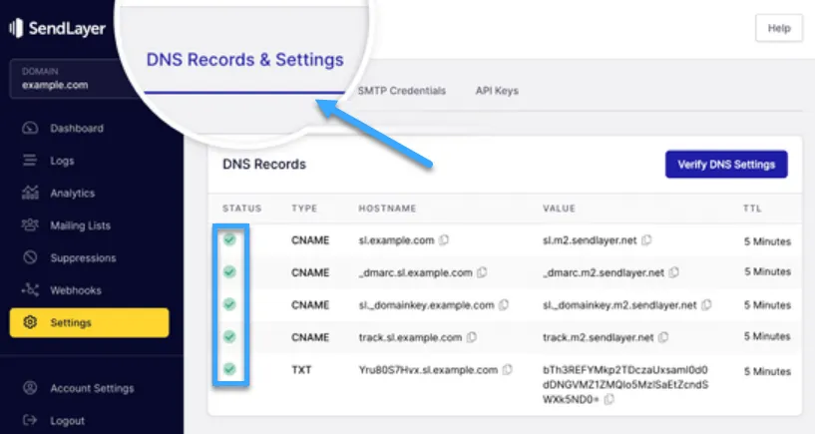Click the Dashboard gauge icon
This screenshot has height=434, width=815.
(x=30, y=128)
